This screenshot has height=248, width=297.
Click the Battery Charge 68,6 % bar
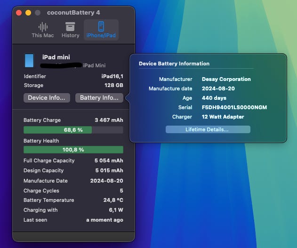coord(73,130)
